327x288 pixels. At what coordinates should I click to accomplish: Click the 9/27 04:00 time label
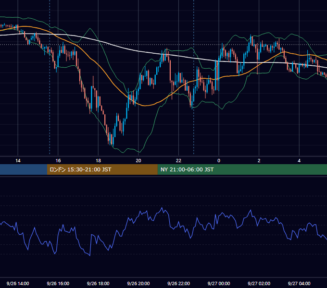[299, 283]
